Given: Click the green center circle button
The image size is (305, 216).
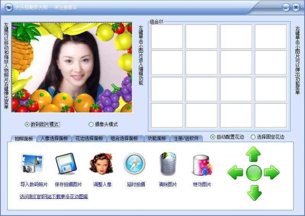Looking at the screenshot, I should 254,173.
